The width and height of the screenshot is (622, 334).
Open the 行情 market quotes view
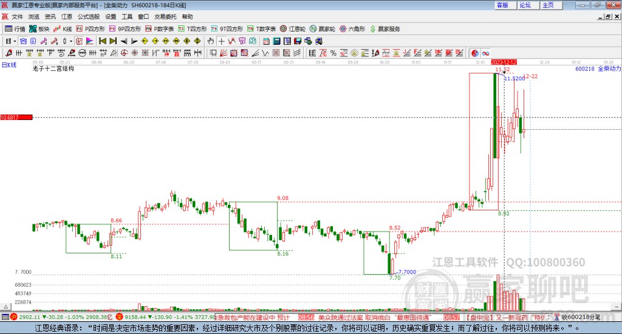[15, 29]
